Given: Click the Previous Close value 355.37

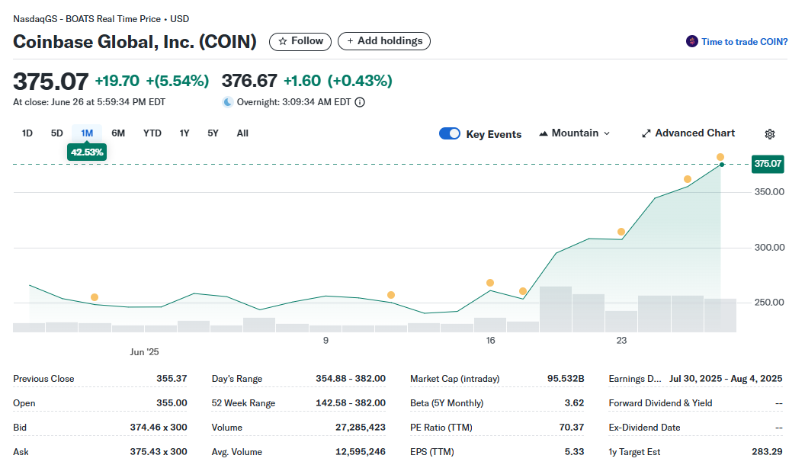Looking at the screenshot, I should pos(172,379).
